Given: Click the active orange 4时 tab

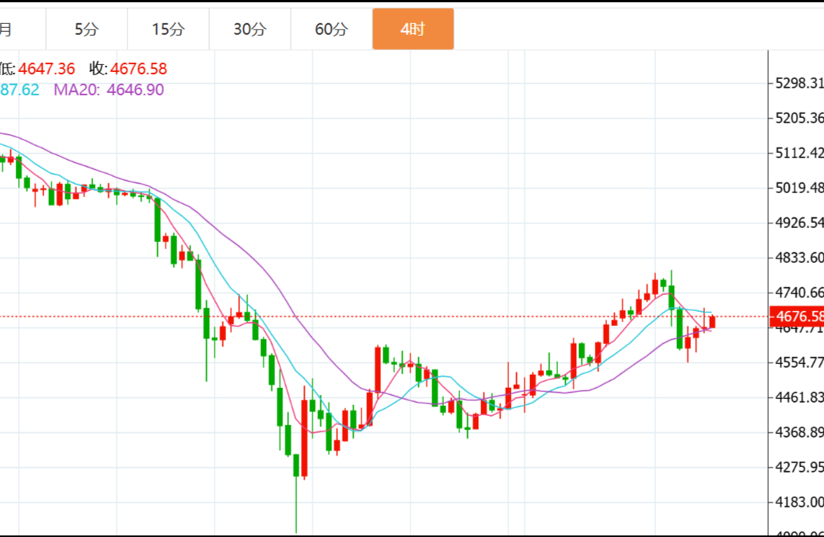Looking at the screenshot, I should coord(413,29).
